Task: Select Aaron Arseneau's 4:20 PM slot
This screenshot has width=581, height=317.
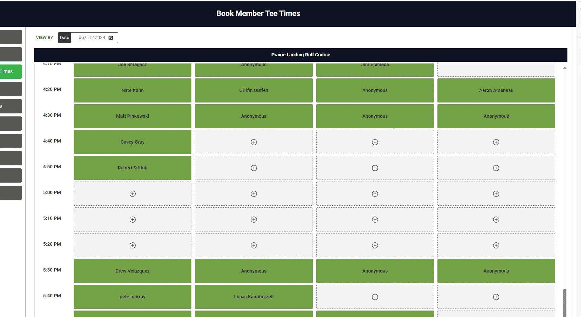Action: [x=496, y=90]
